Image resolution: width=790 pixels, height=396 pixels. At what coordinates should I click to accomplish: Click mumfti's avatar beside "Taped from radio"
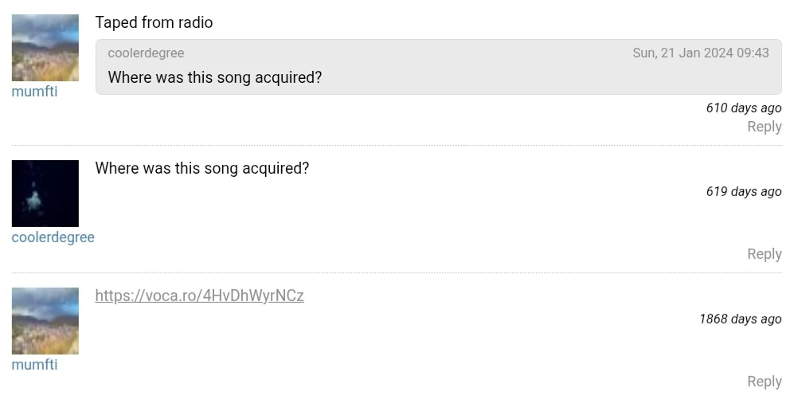click(45, 47)
